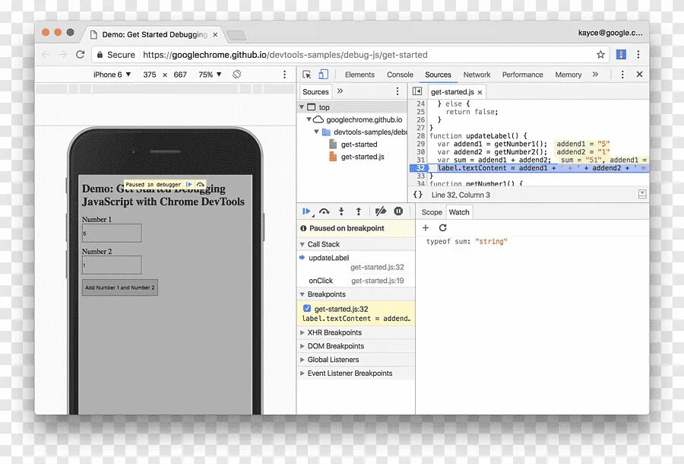This screenshot has height=464, width=684.
Task: Click the Number 1 input field
Action: [x=112, y=233]
